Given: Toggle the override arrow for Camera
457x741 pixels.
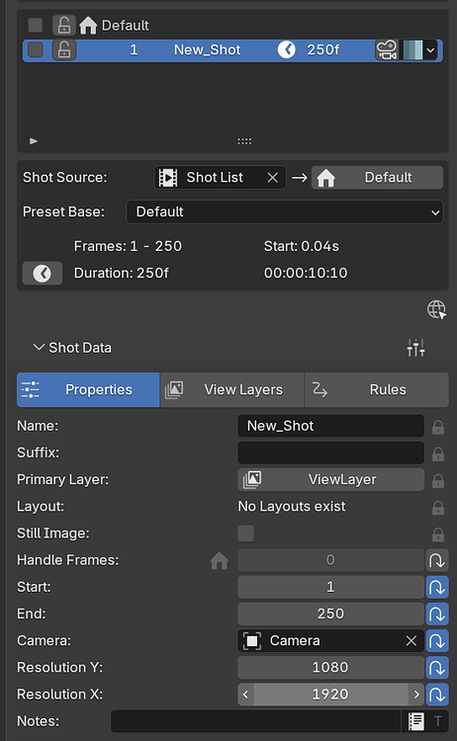Looking at the screenshot, I should [x=437, y=641].
